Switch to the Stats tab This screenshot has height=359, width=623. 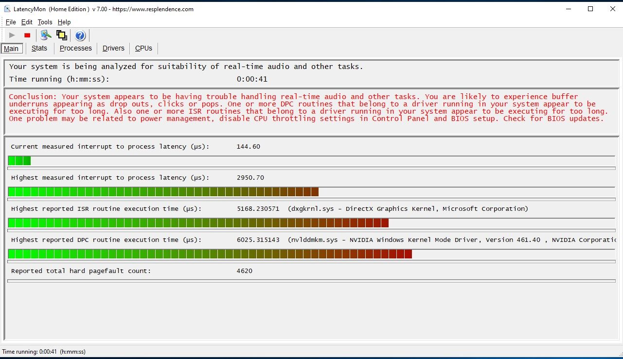[x=39, y=48]
